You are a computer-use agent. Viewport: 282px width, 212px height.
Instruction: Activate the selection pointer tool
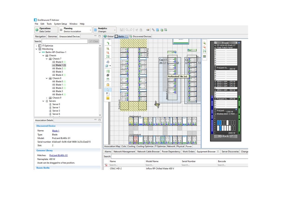coord(108,89)
